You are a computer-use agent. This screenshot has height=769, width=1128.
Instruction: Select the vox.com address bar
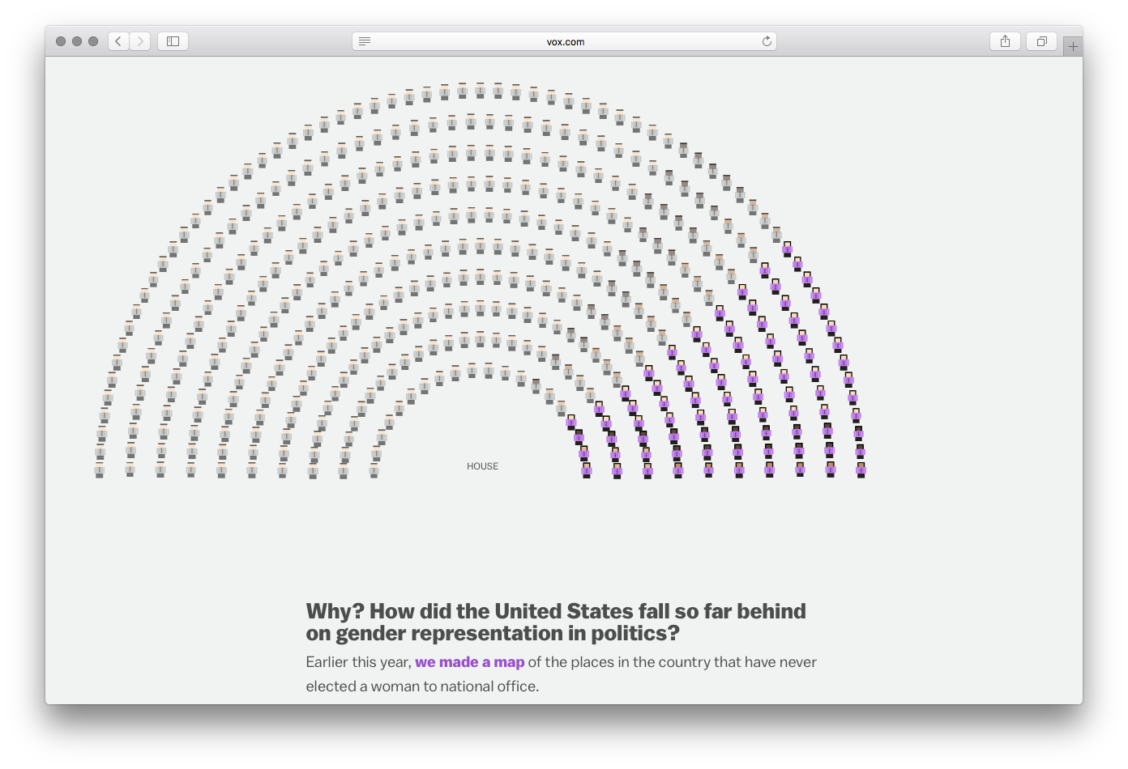pos(563,41)
